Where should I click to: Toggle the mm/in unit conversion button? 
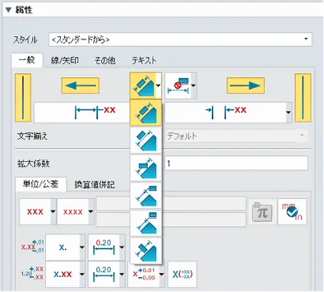(x=292, y=212)
